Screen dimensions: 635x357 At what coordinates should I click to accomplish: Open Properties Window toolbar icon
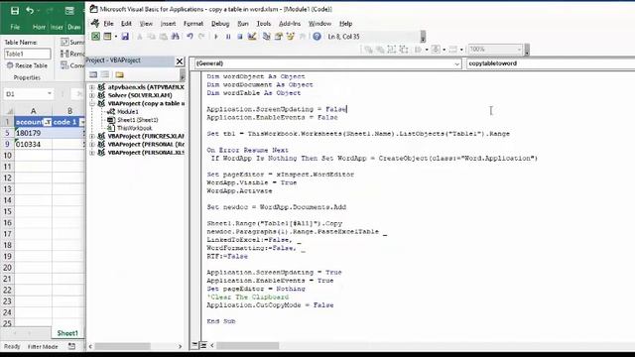click(278, 37)
